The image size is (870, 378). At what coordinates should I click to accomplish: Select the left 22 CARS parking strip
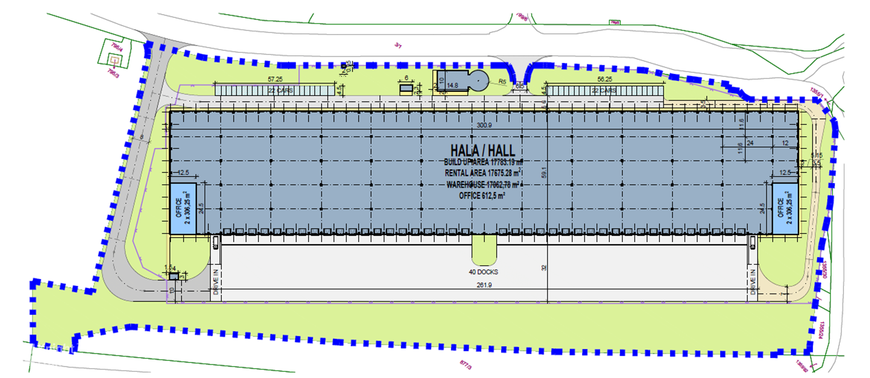[274, 90]
